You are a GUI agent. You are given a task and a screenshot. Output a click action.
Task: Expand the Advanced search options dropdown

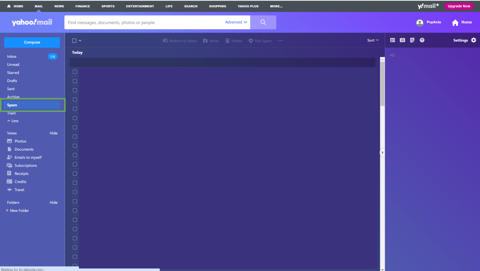(x=236, y=22)
